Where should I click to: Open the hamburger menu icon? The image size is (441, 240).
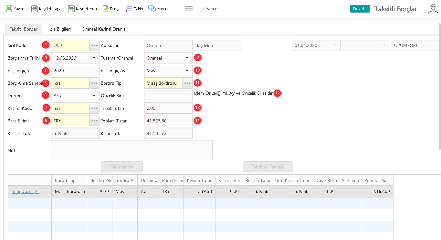coord(189,9)
